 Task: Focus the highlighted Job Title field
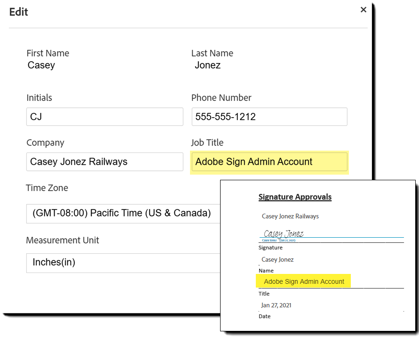(x=269, y=162)
